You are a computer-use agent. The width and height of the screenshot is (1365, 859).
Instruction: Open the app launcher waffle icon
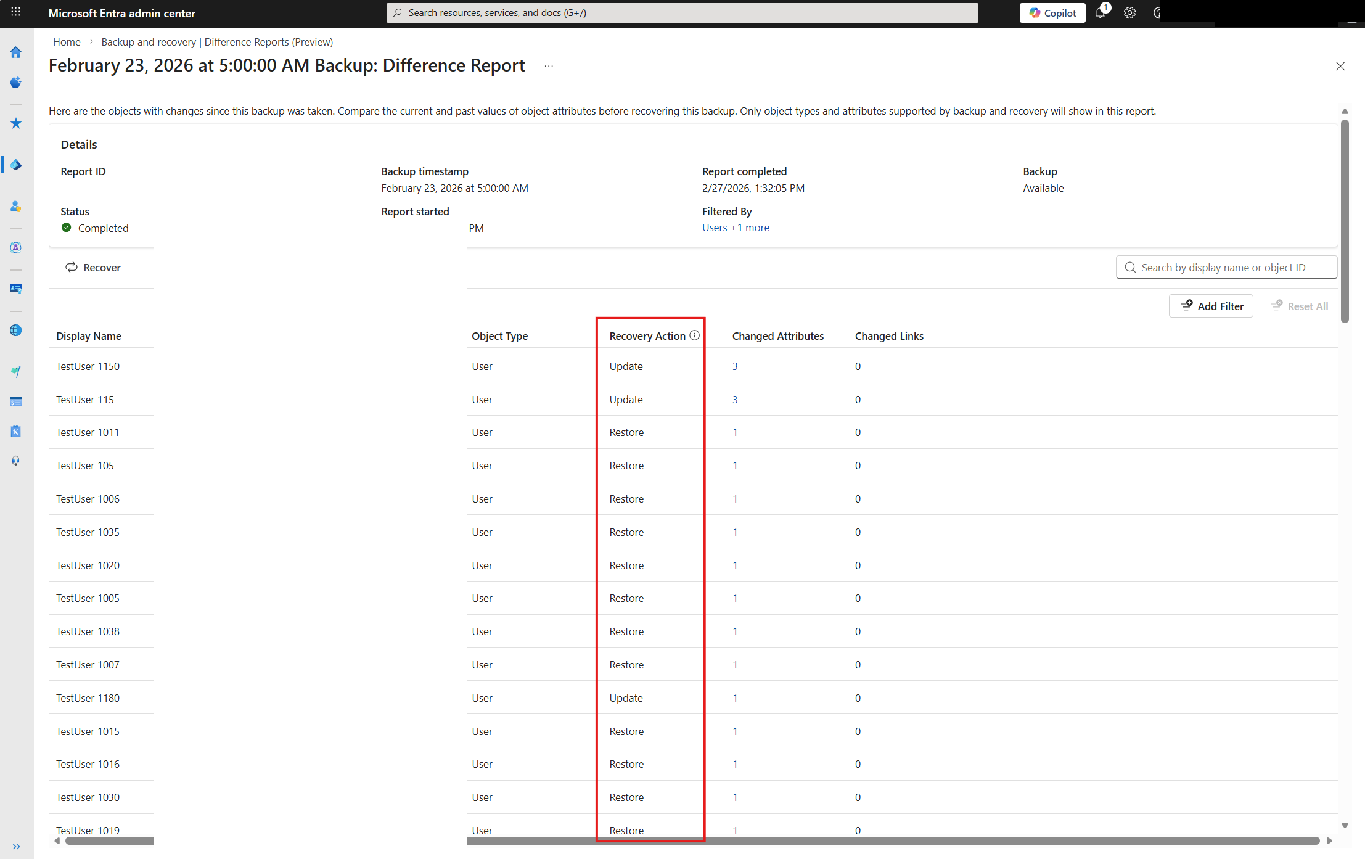(15, 12)
